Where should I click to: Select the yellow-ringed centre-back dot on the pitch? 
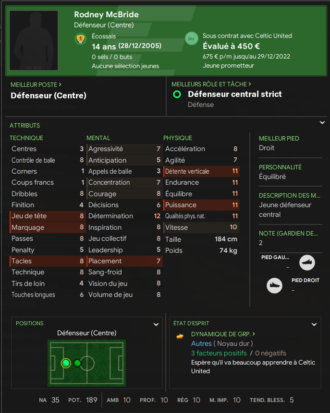pos(66,363)
